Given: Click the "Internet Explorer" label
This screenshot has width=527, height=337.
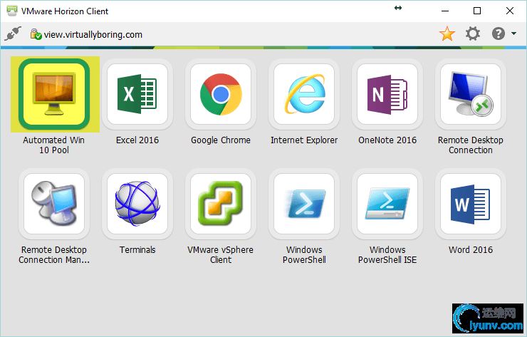Looking at the screenshot, I should pos(304,140).
